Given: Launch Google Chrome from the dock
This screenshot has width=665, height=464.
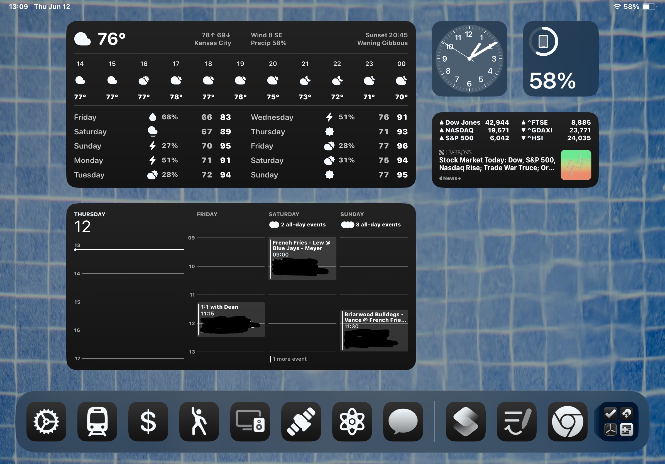Looking at the screenshot, I should (568, 421).
